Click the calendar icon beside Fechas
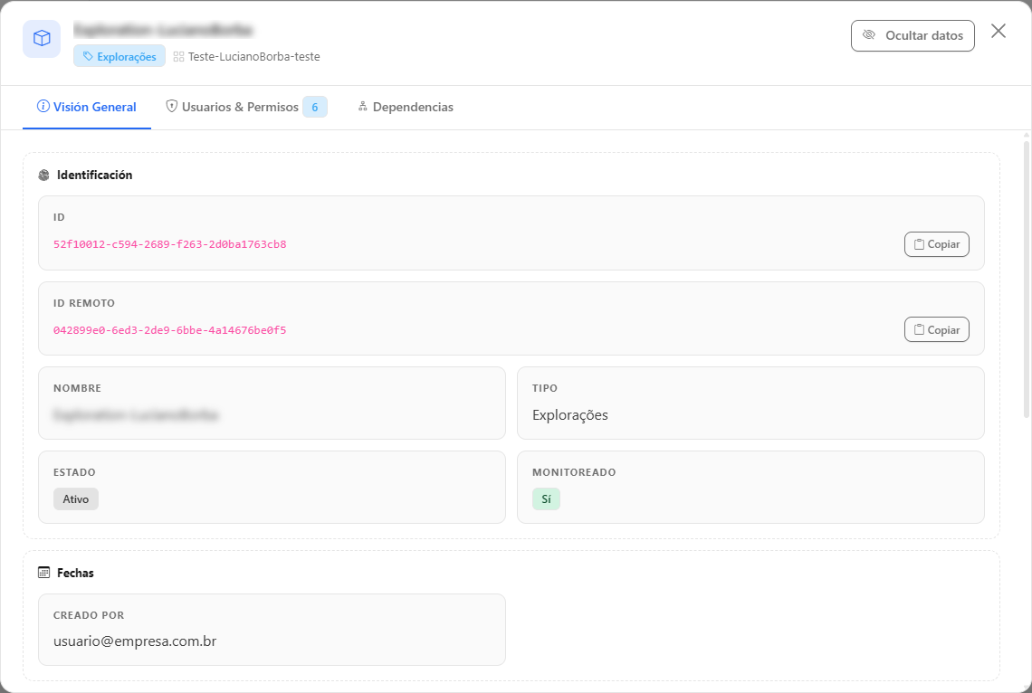The height and width of the screenshot is (693, 1032). [44, 573]
